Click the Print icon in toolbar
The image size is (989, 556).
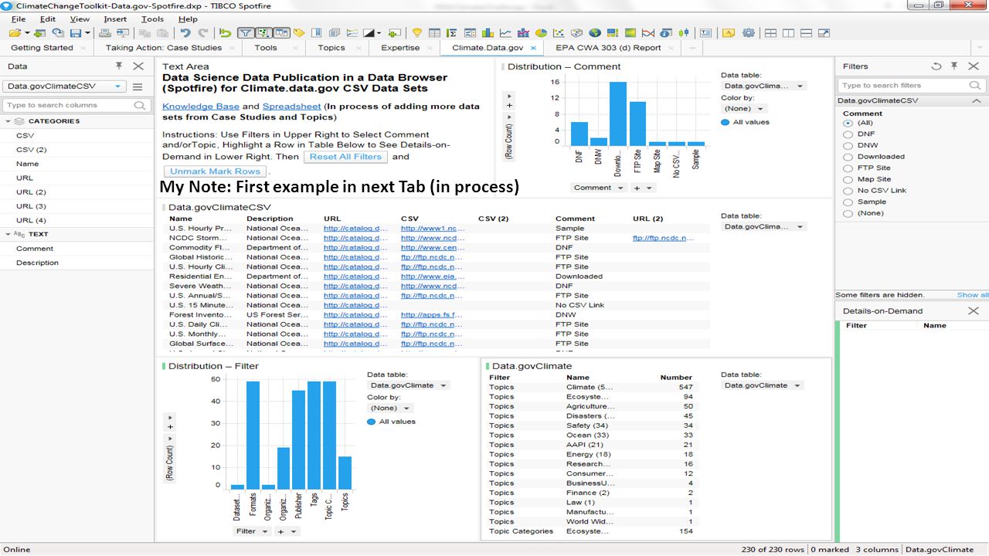coord(104,33)
